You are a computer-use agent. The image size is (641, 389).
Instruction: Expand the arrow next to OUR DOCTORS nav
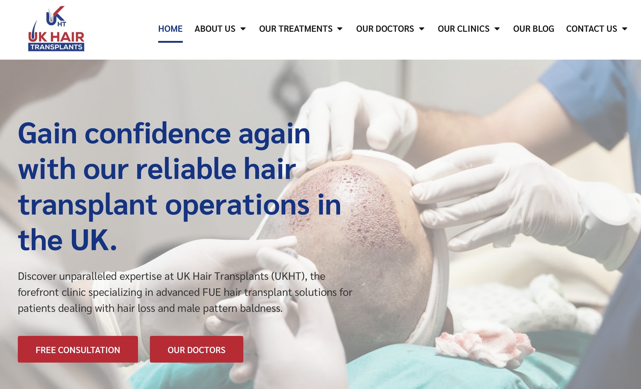coord(422,29)
